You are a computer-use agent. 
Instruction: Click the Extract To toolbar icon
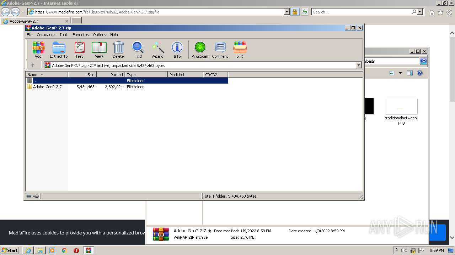click(59, 50)
